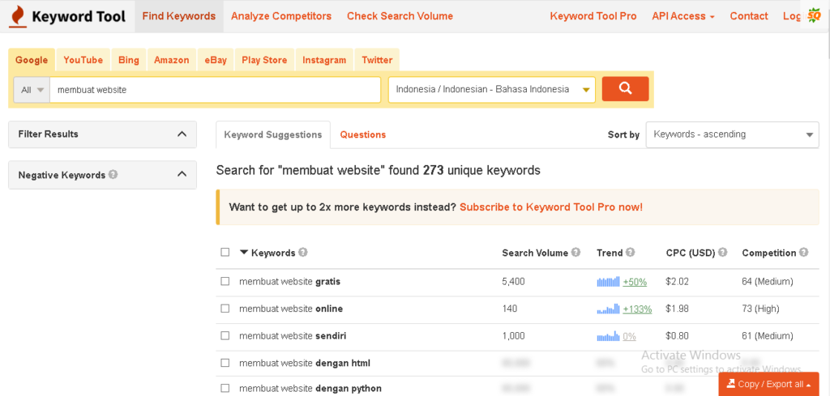Click help icon beside CPC (USD) header
The height and width of the screenshot is (396, 830).
tap(722, 253)
